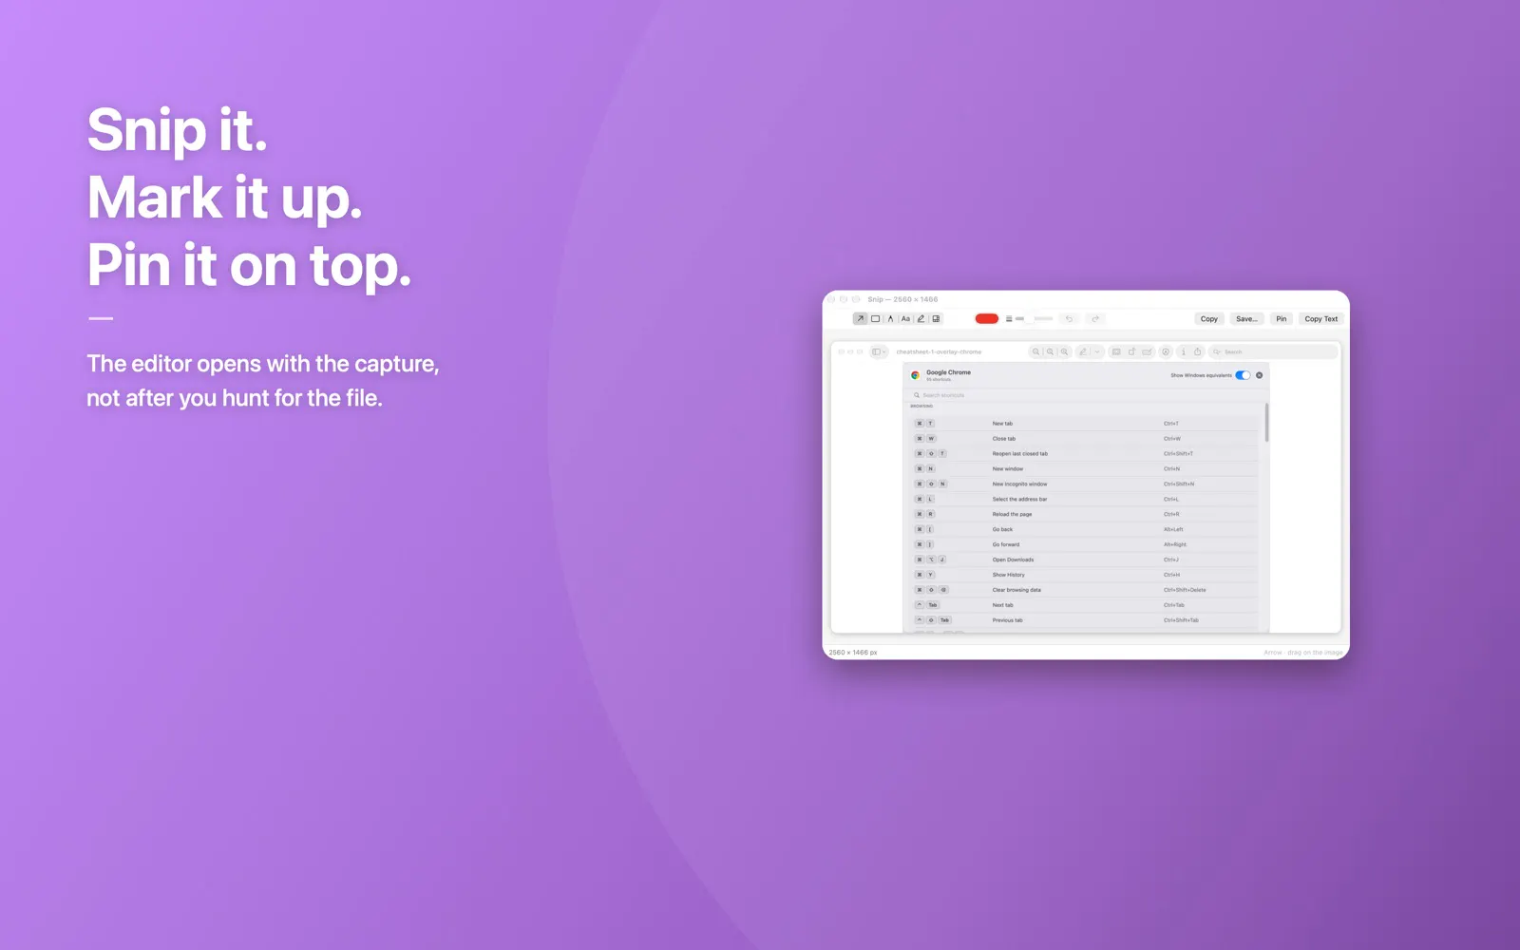Click the "Clear browsing data" row

1085,590
